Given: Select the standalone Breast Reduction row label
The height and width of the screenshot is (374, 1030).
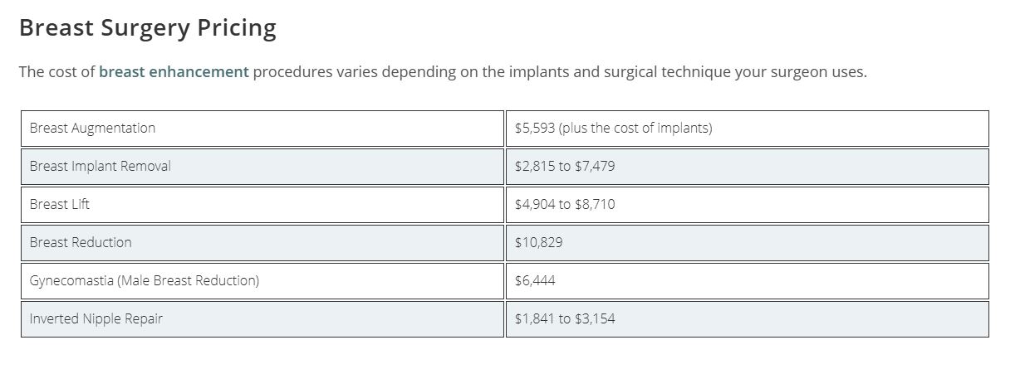Looking at the screenshot, I should tap(81, 243).
